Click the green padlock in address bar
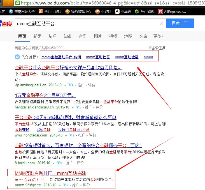Screen dimensions: 205x190 (18, 3)
